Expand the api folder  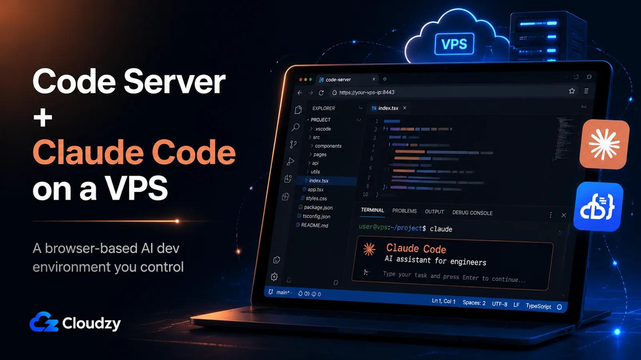click(x=313, y=163)
